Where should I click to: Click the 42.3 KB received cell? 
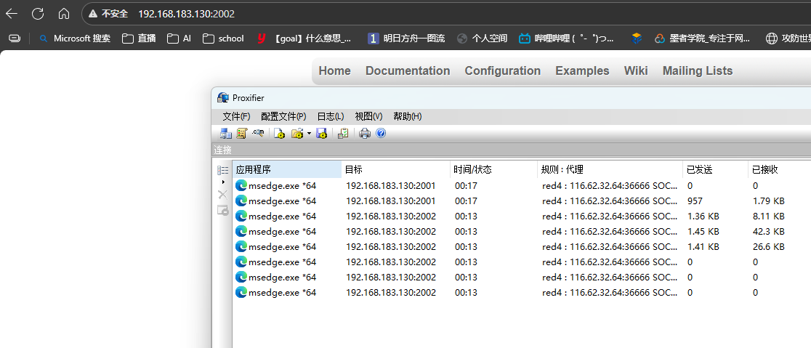(x=769, y=231)
